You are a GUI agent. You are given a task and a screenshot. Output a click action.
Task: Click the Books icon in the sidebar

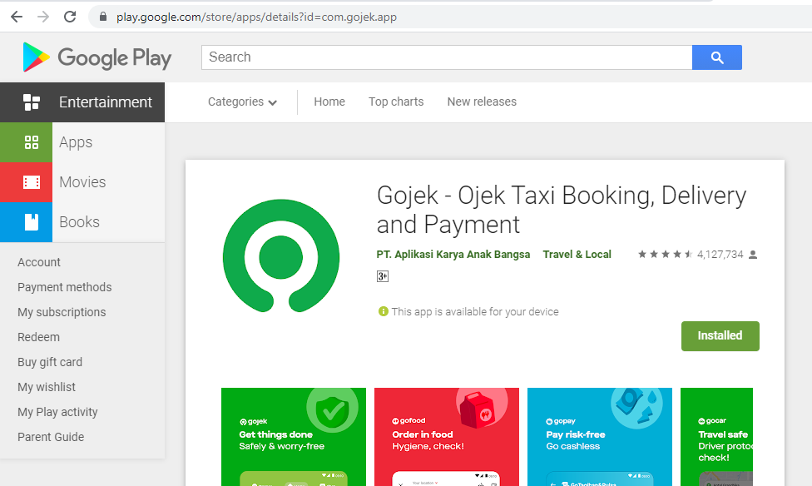pyautogui.click(x=31, y=222)
